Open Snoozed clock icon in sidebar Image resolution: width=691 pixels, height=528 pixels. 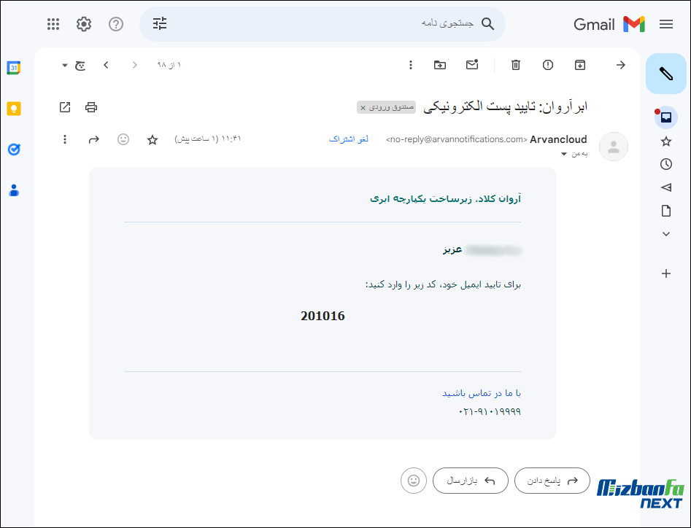point(666,164)
